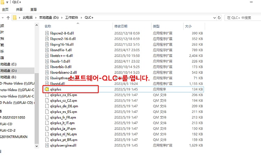Select the libsndfile-1.dll file icon
The width and height of the screenshot is (261, 156).
tap(47, 50)
